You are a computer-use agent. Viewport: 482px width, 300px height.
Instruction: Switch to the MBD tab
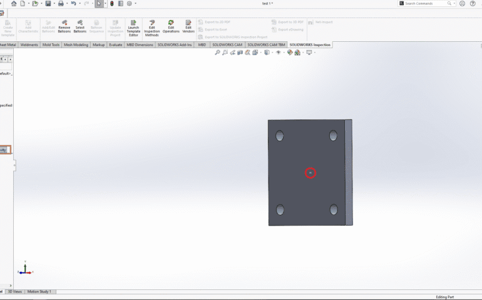pyautogui.click(x=202, y=45)
